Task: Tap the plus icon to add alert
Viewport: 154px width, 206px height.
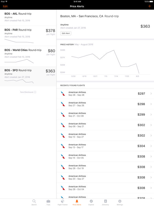Action: point(149,6)
